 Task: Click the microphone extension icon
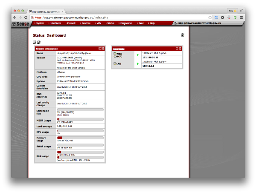pyautogui.click(x=229, y=17)
